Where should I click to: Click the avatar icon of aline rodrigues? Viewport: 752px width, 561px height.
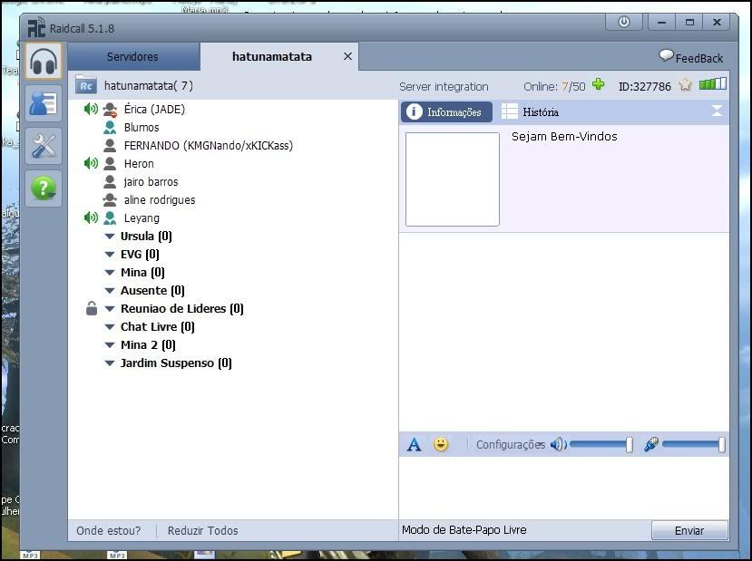[x=110, y=199]
